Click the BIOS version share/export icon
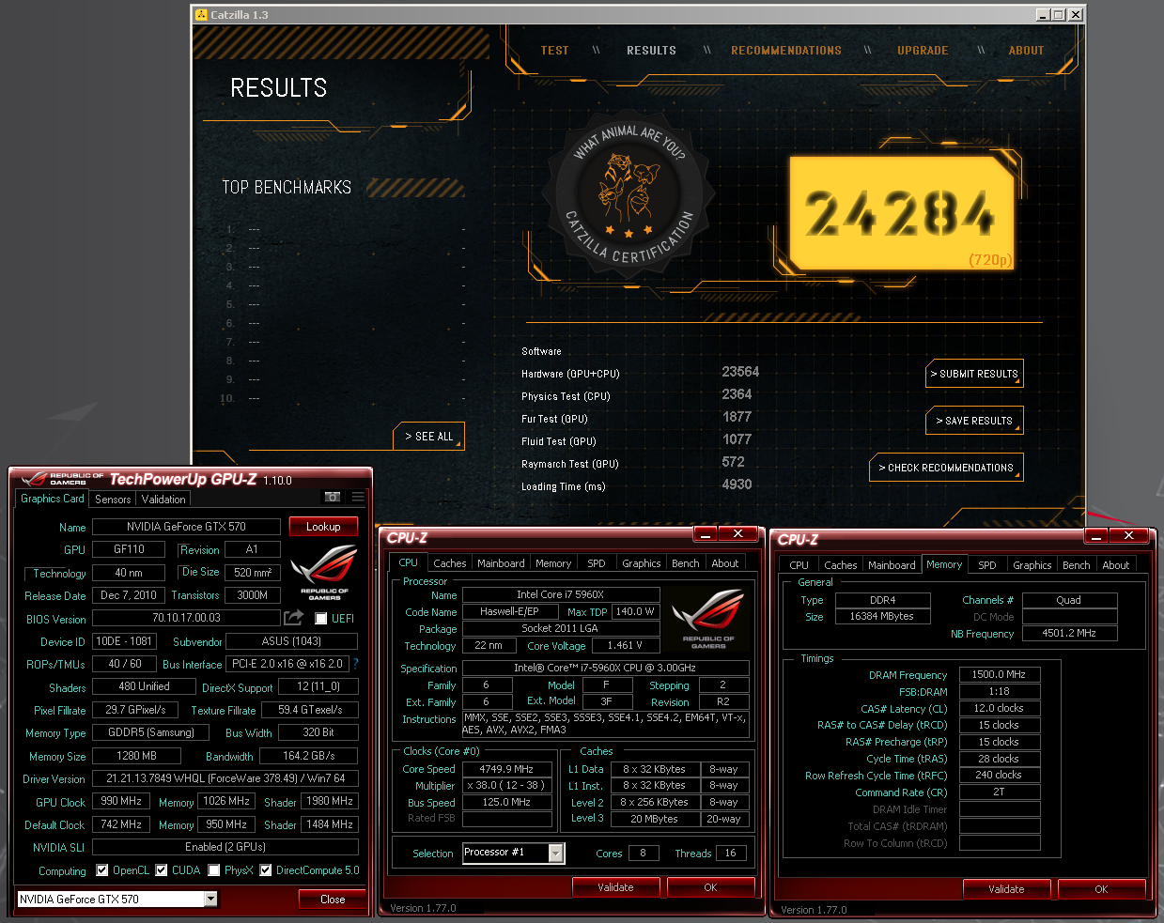Image resolution: width=1164 pixels, height=923 pixels. pyautogui.click(x=294, y=618)
